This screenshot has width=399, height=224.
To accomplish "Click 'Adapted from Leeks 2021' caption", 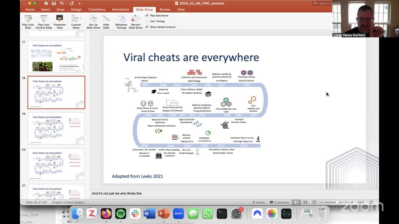I will tap(137, 176).
